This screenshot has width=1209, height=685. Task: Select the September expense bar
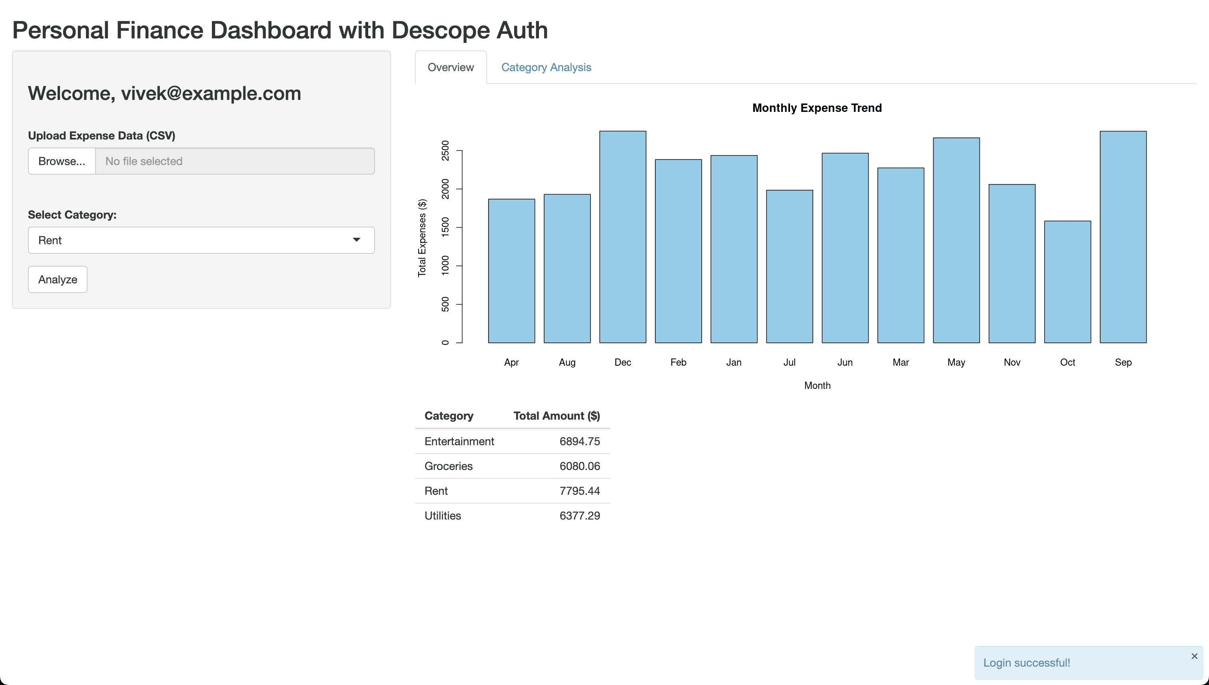(1123, 235)
